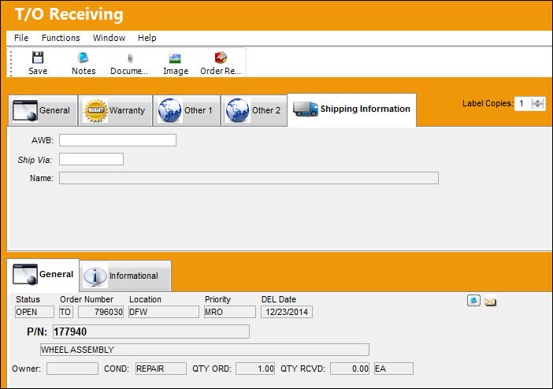Click the QTY ORD label
This screenshot has width=553, height=389.
[x=212, y=369]
